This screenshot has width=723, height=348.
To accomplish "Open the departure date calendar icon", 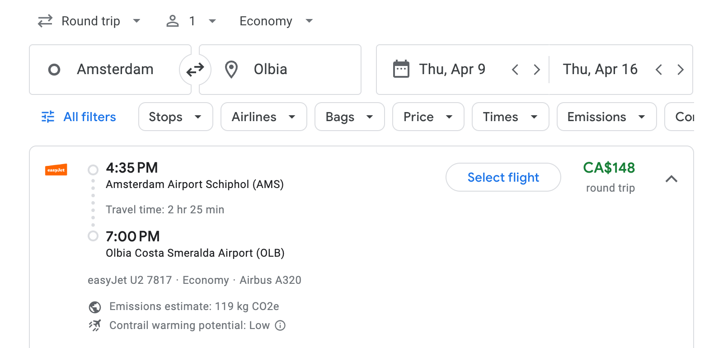I will coord(401,69).
